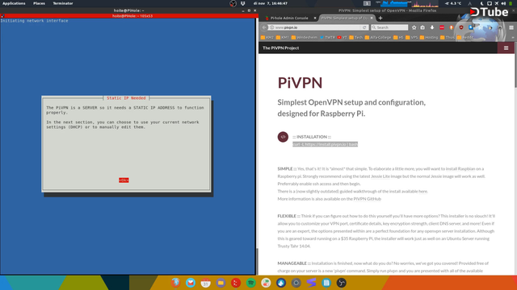Open the bookmarks library icon next to star
The height and width of the screenshot is (290, 517).
point(422,27)
